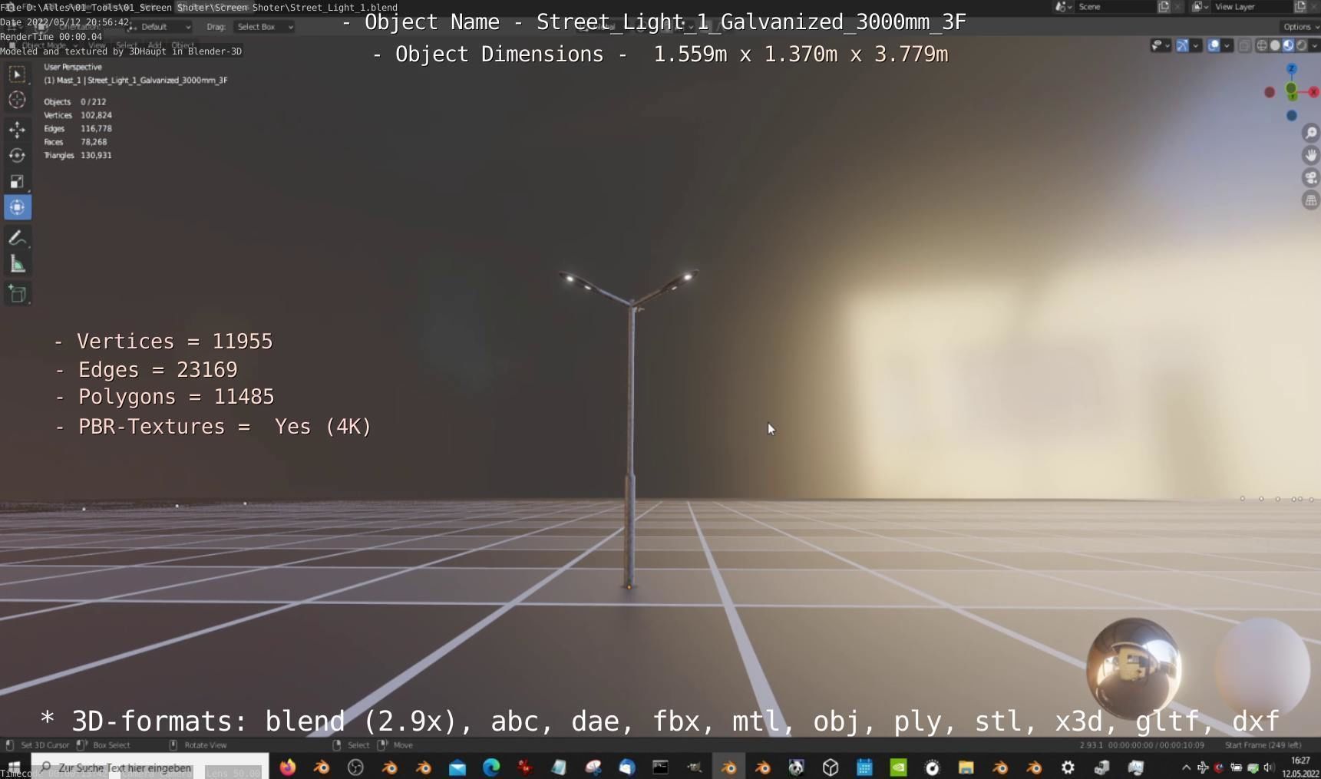1321x779 pixels.
Task: Select the 3D Cursor tool
Action: point(17,100)
